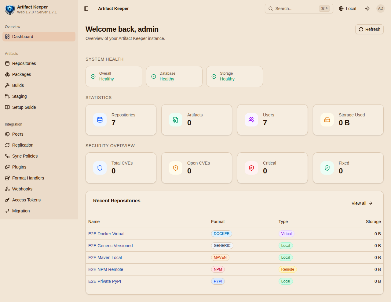Click the Webhooks icon
The width and height of the screenshot is (391, 302).
click(x=7, y=189)
